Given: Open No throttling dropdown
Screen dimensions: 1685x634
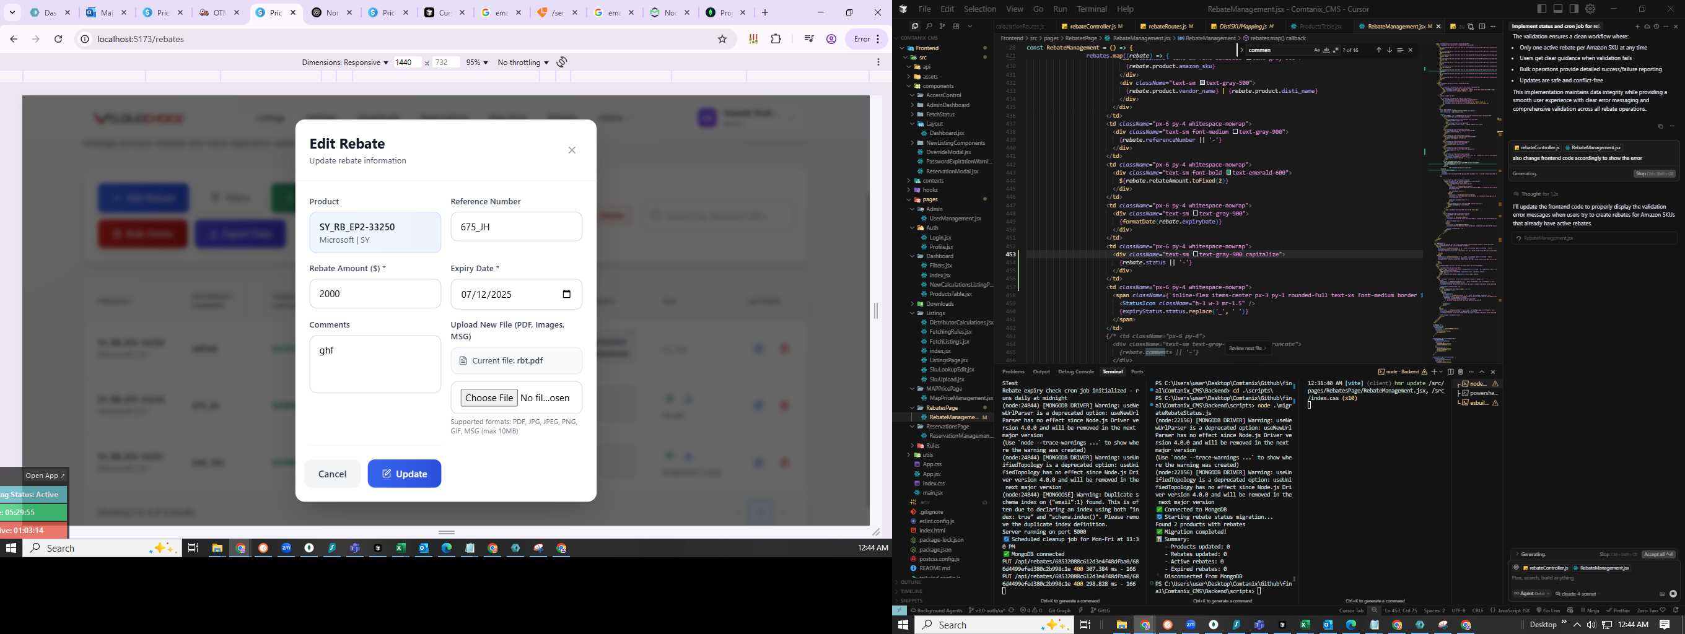Looking at the screenshot, I should 523,63.
